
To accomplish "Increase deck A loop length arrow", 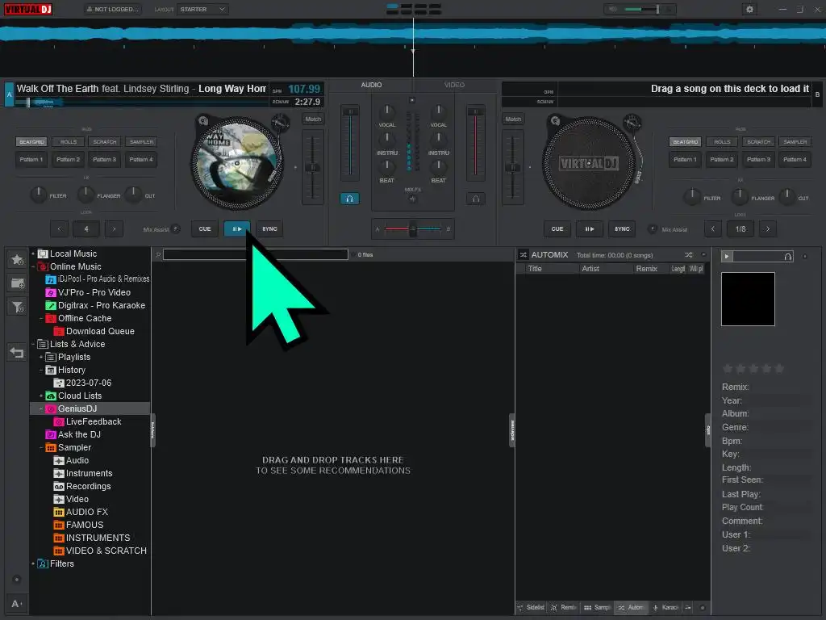I will click(114, 228).
